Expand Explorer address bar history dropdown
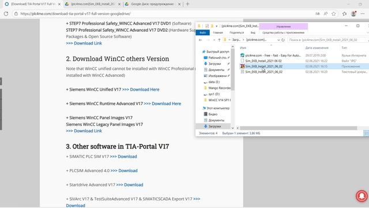 (x=278, y=40)
